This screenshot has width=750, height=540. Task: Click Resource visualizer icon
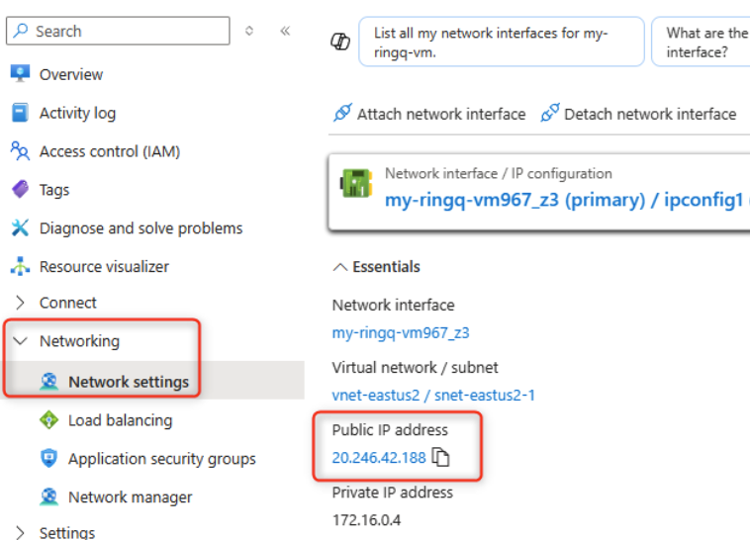pos(20,266)
